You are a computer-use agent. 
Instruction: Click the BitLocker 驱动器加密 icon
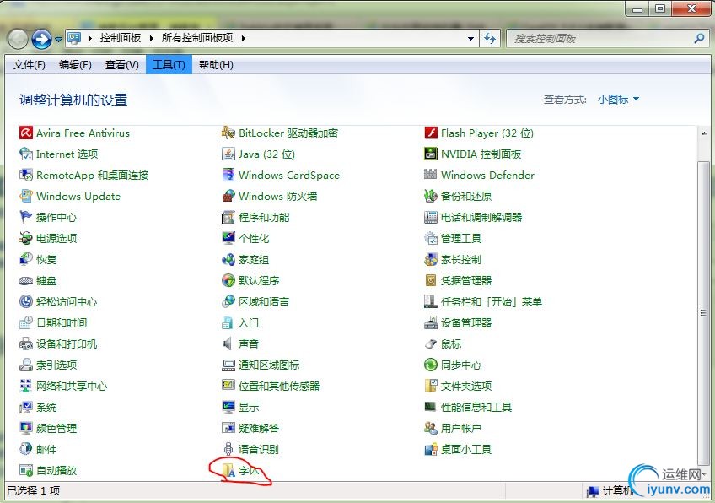228,133
